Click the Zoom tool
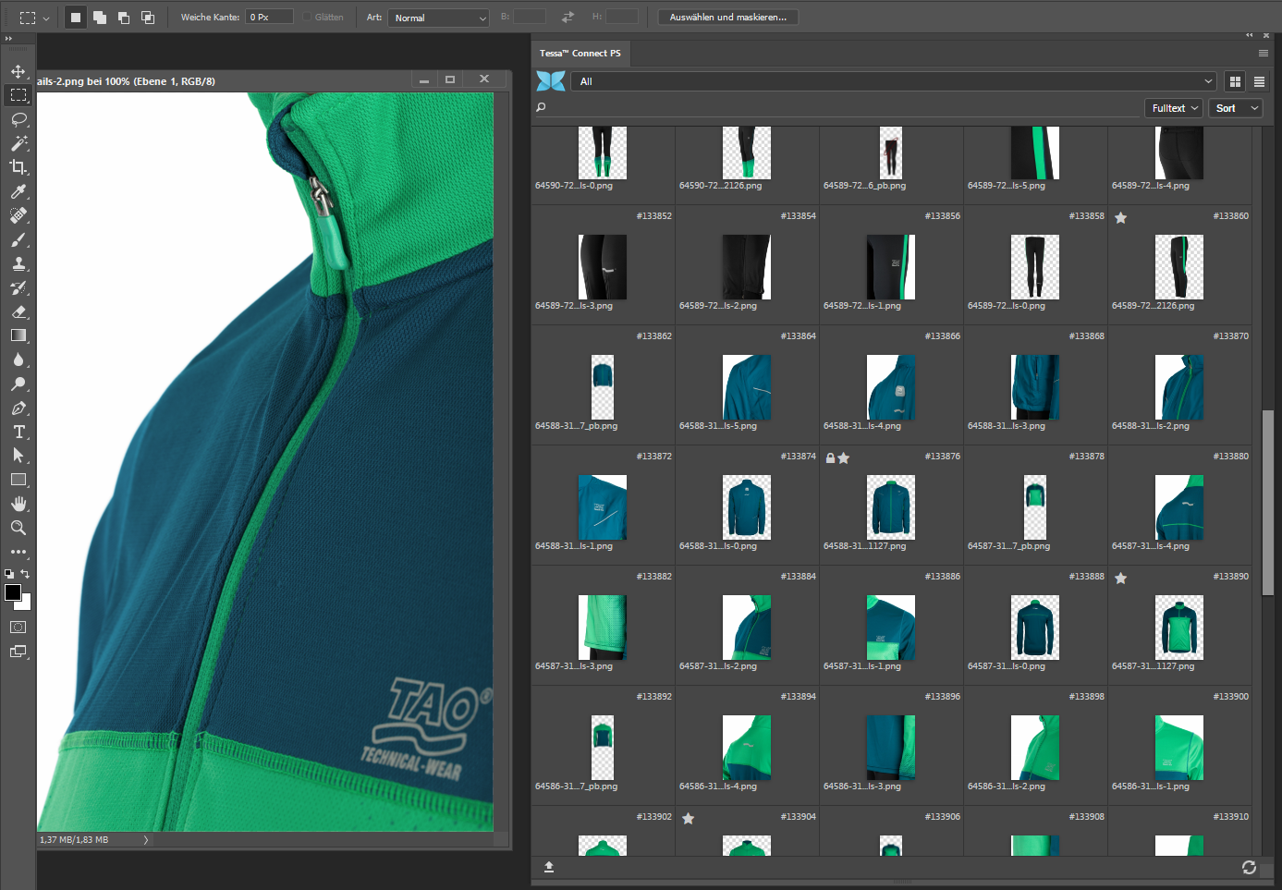Viewport: 1282px width, 890px height. pyautogui.click(x=18, y=528)
